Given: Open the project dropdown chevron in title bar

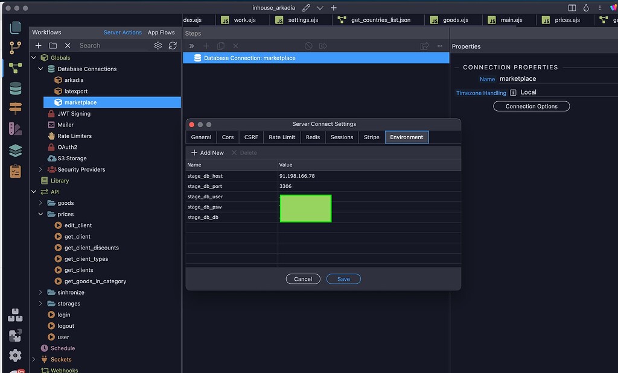Looking at the screenshot, I should pos(320,8).
